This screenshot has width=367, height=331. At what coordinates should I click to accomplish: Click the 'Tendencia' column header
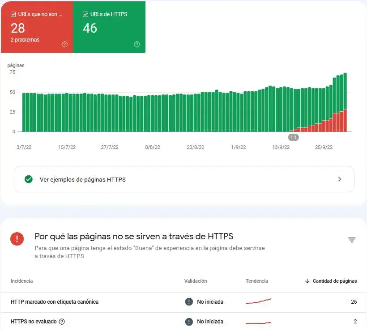click(257, 281)
